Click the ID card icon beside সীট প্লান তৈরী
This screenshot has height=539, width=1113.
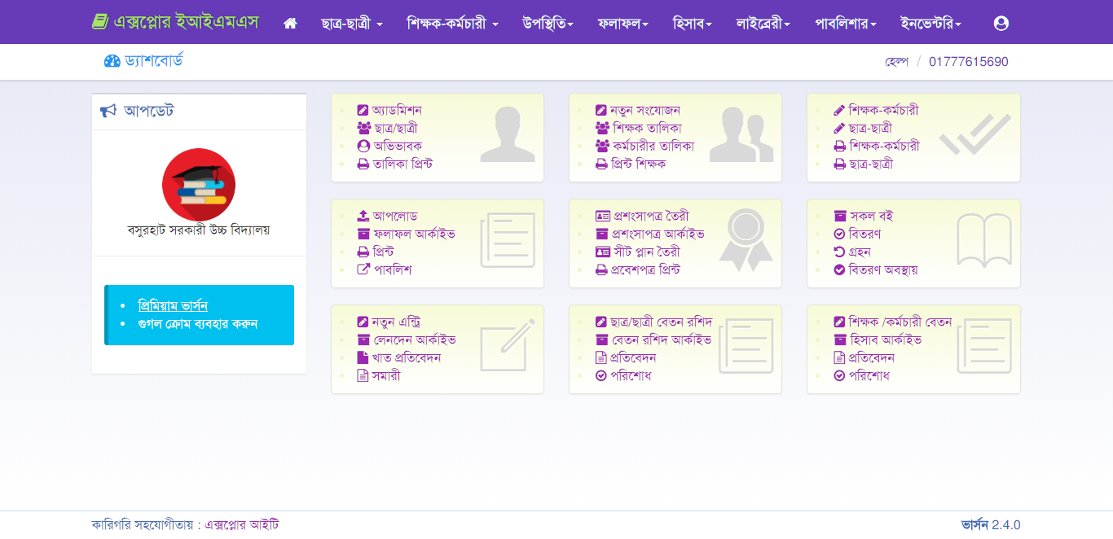point(602,252)
